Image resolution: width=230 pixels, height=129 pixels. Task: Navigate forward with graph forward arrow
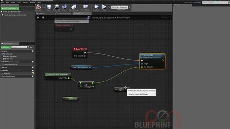pyautogui.click(x=43, y=18)
